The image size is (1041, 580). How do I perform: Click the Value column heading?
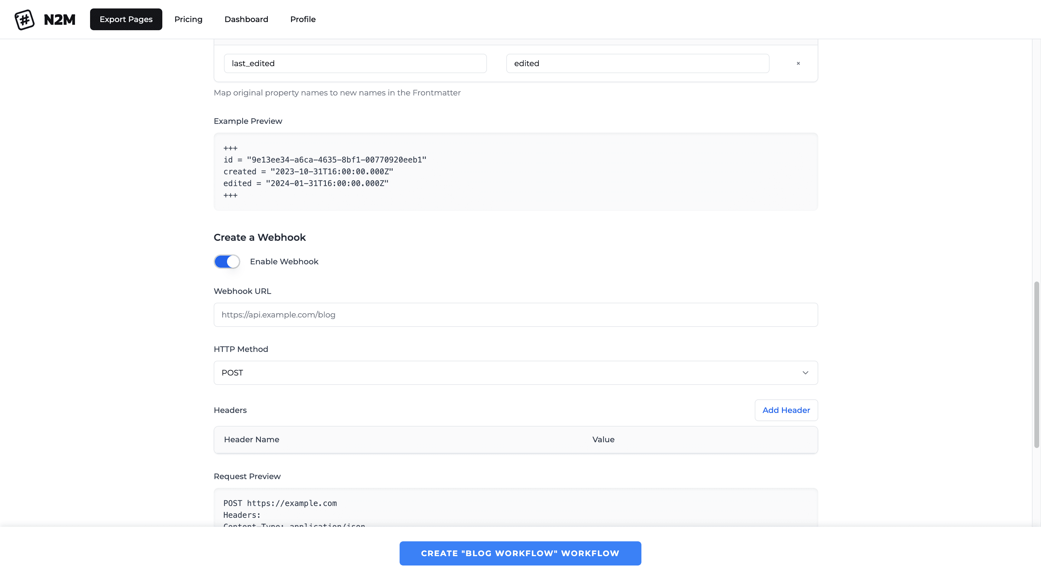tap(603, 440)
